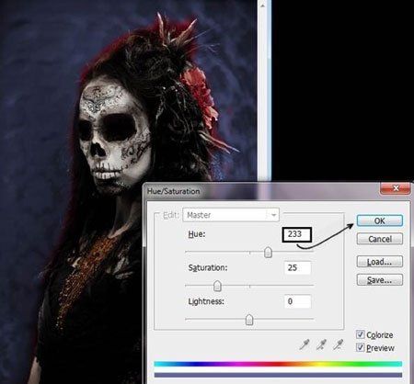Open the Edit Master dropdown
This screenshot has height=384, width=414.
click(x=231, y=215)
